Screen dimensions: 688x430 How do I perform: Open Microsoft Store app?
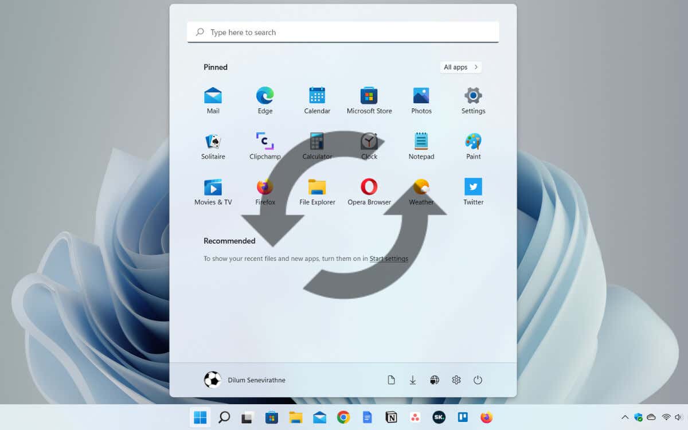pyautogui.click(x=369, y=100)
